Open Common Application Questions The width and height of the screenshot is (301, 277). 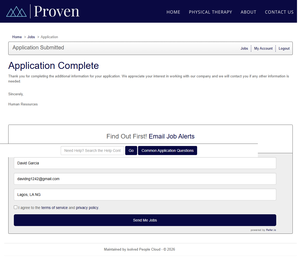click(x=167, y=151)
